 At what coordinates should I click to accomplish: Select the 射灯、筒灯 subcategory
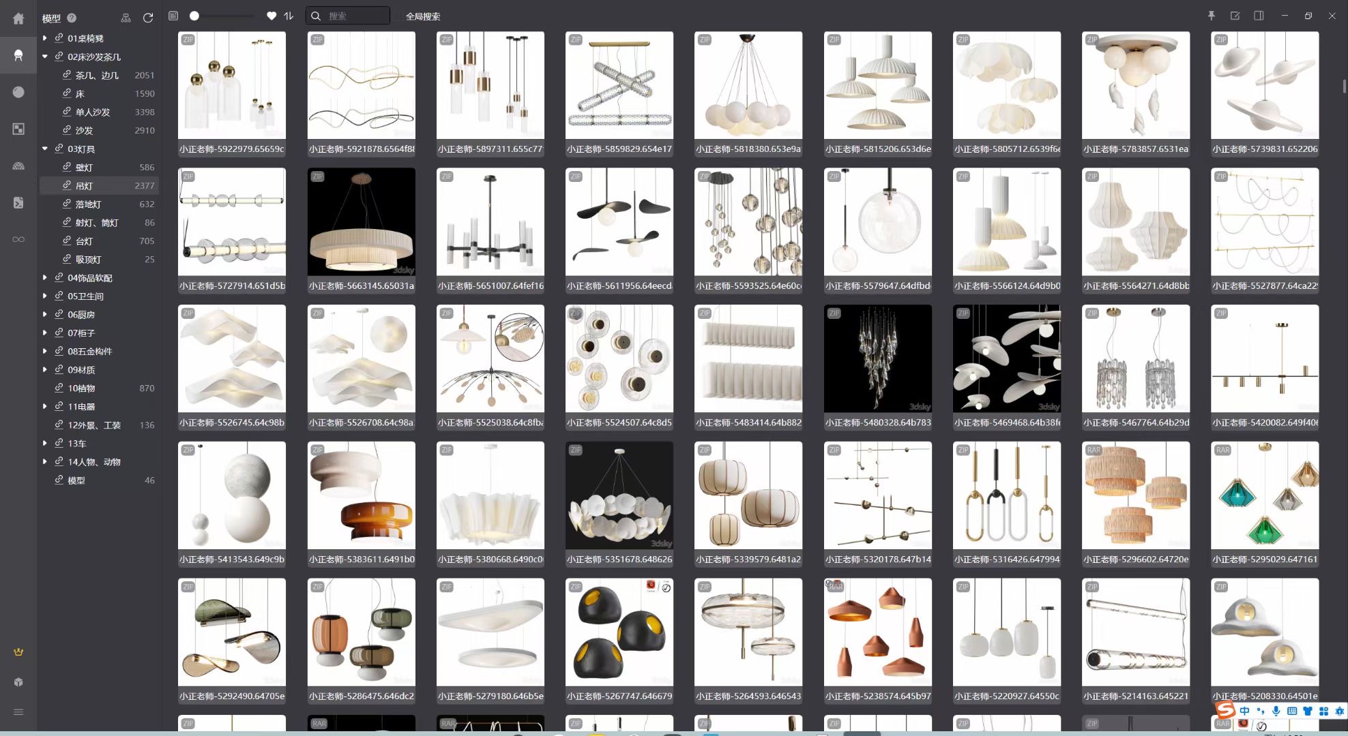pos(99,222)
